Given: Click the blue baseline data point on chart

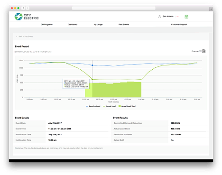Looking at the screenshot, I should [x=92, y=65].
